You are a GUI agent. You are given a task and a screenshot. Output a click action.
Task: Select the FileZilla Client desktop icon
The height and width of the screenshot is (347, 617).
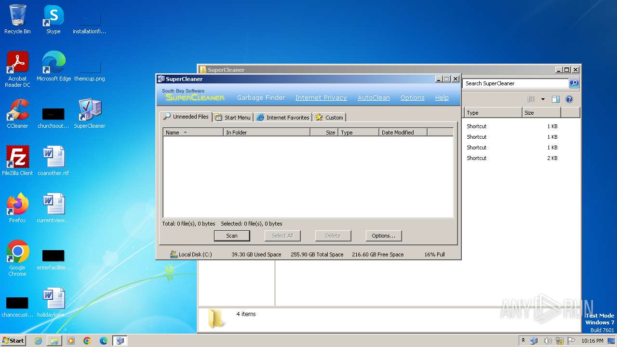[17, 161]
